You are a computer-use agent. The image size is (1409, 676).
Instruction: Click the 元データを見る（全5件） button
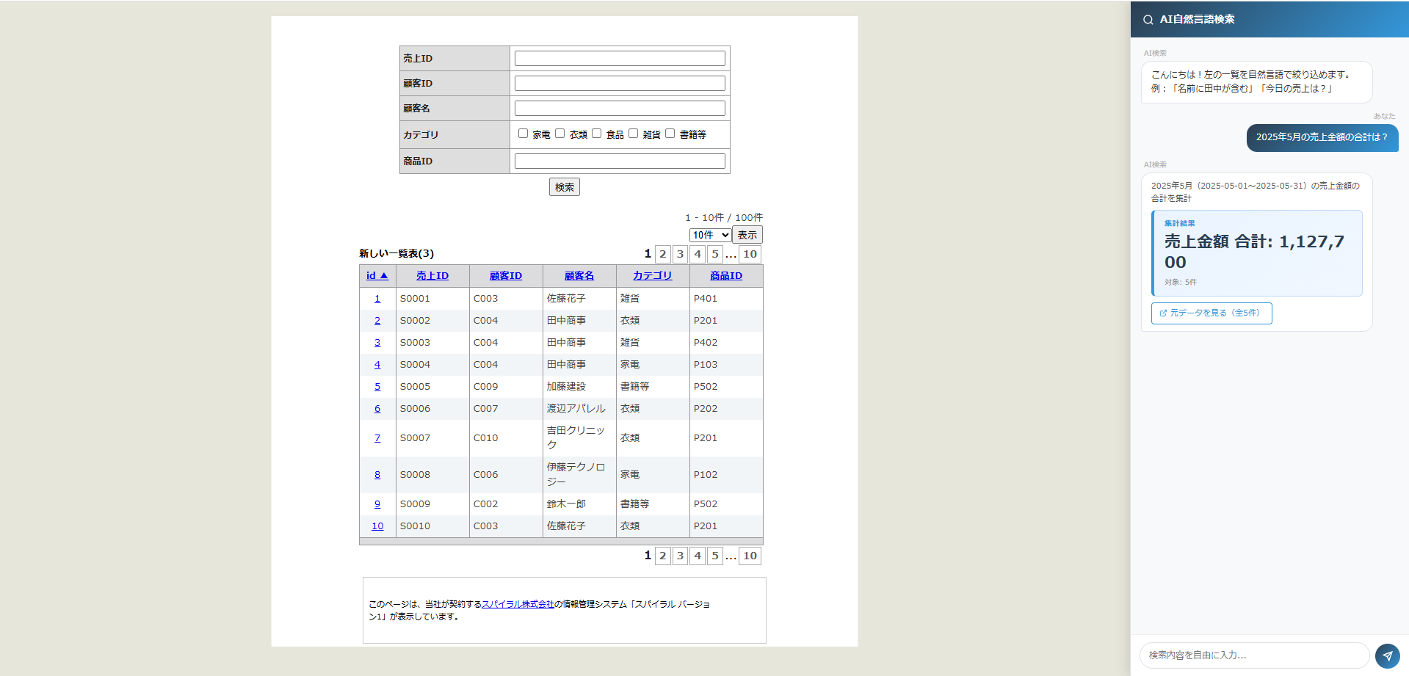pyautogui.click(x=1211, y=313)
